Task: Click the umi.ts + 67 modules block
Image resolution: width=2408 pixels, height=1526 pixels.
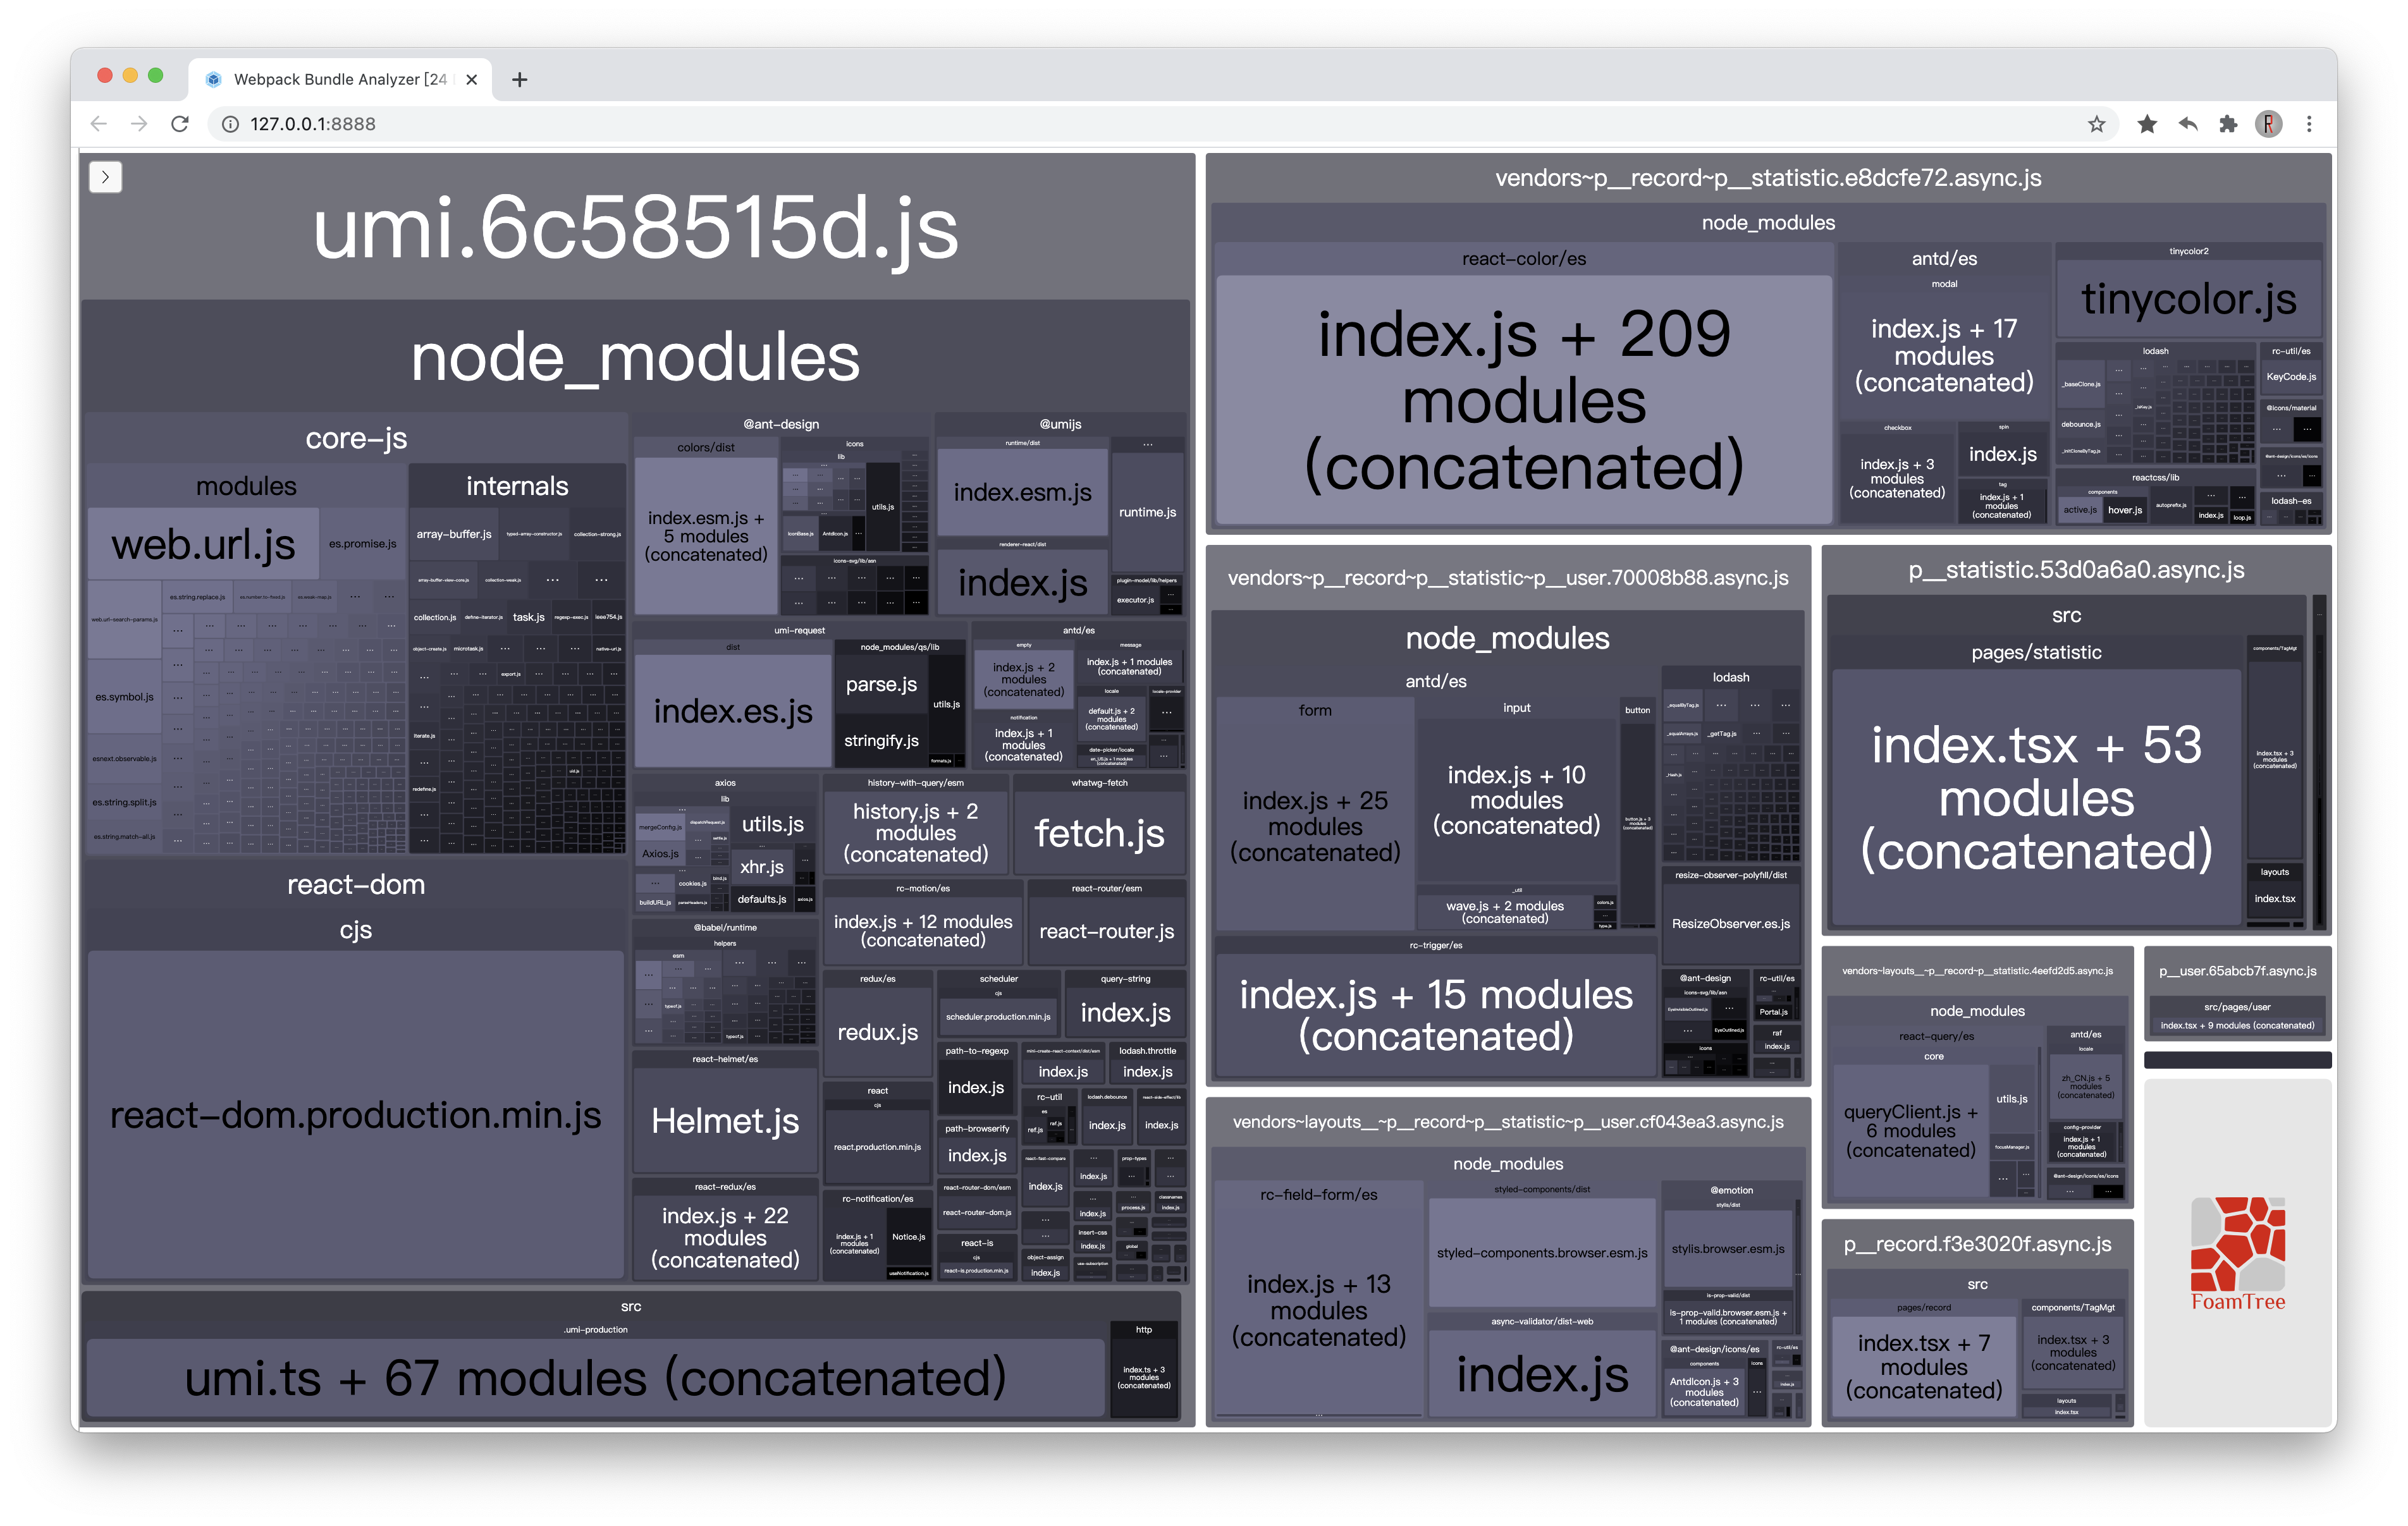Action: pyautogui.click(x=596, y=1378)
